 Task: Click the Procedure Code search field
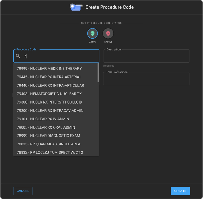point(60,56)
